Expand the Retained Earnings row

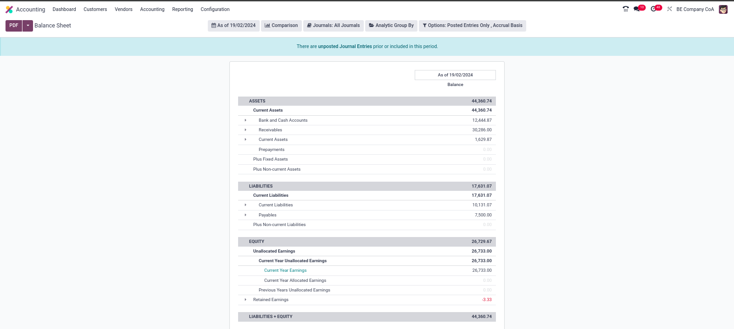point(245,300)
